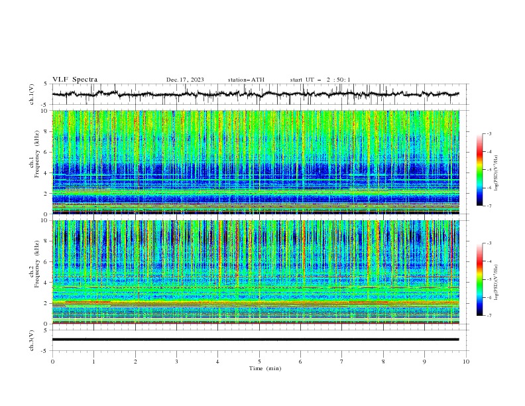Click the time axis tick label "6"

300,362
